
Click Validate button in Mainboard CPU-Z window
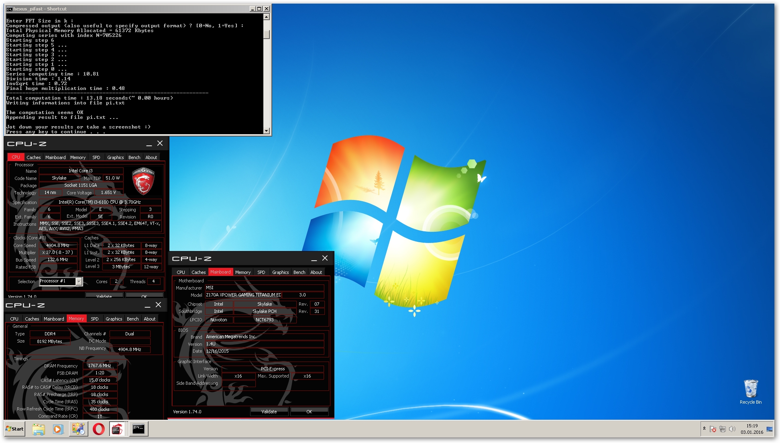(x=269, y=412)
